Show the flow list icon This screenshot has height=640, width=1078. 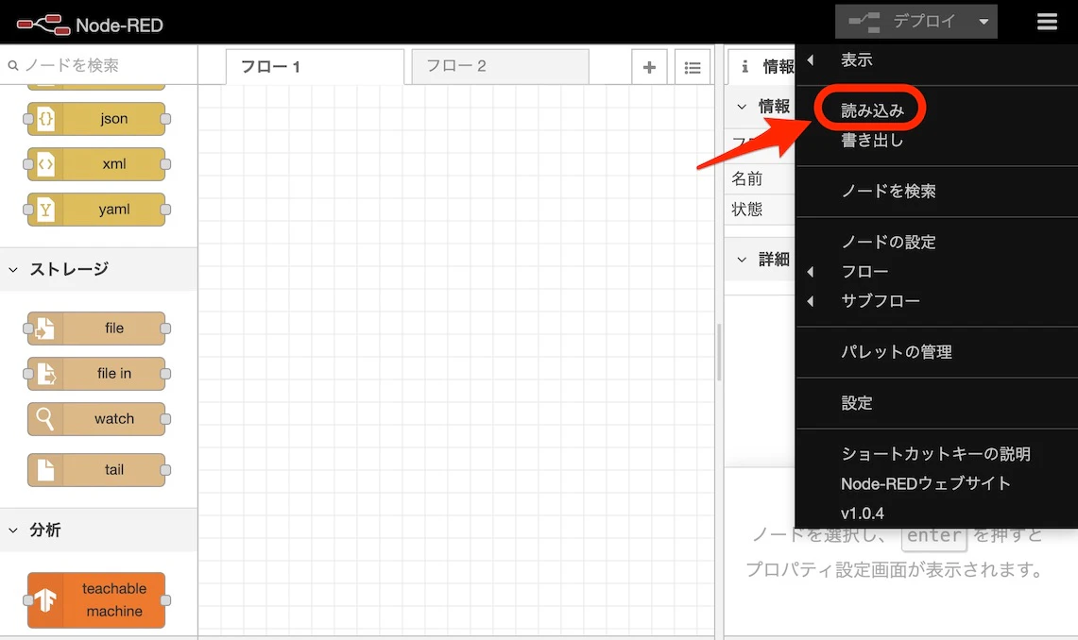pos(693,67)
